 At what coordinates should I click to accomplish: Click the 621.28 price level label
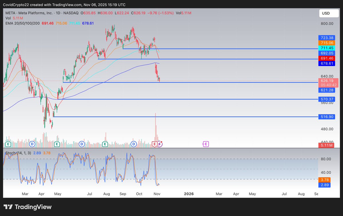(327, 90)
